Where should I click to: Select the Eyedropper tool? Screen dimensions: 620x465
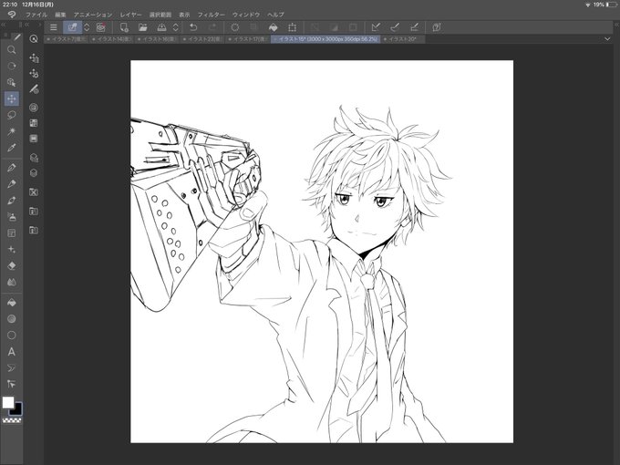point(12,148)
